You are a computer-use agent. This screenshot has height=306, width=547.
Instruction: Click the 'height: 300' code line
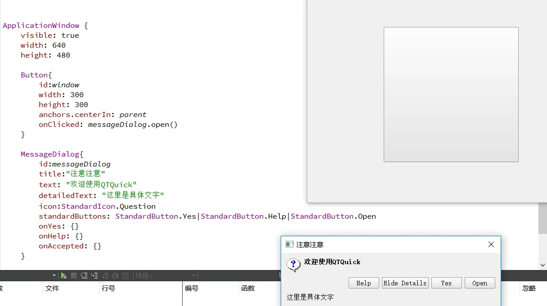pos(63,105)
